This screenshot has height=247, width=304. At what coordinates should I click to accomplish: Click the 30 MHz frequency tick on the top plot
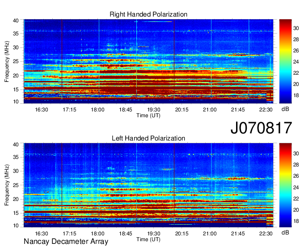point(16,47)
